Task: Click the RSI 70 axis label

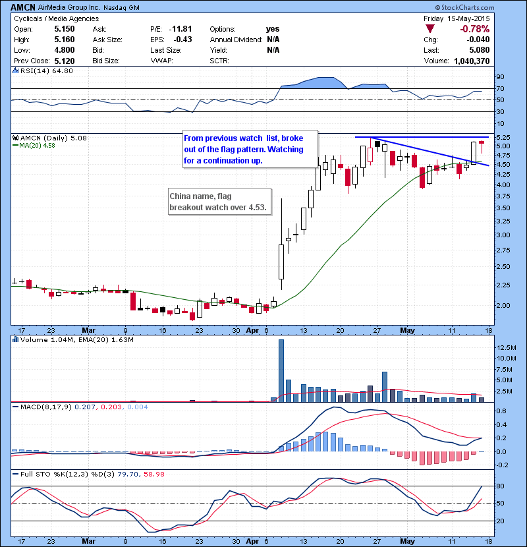Action: click(501, 88)
